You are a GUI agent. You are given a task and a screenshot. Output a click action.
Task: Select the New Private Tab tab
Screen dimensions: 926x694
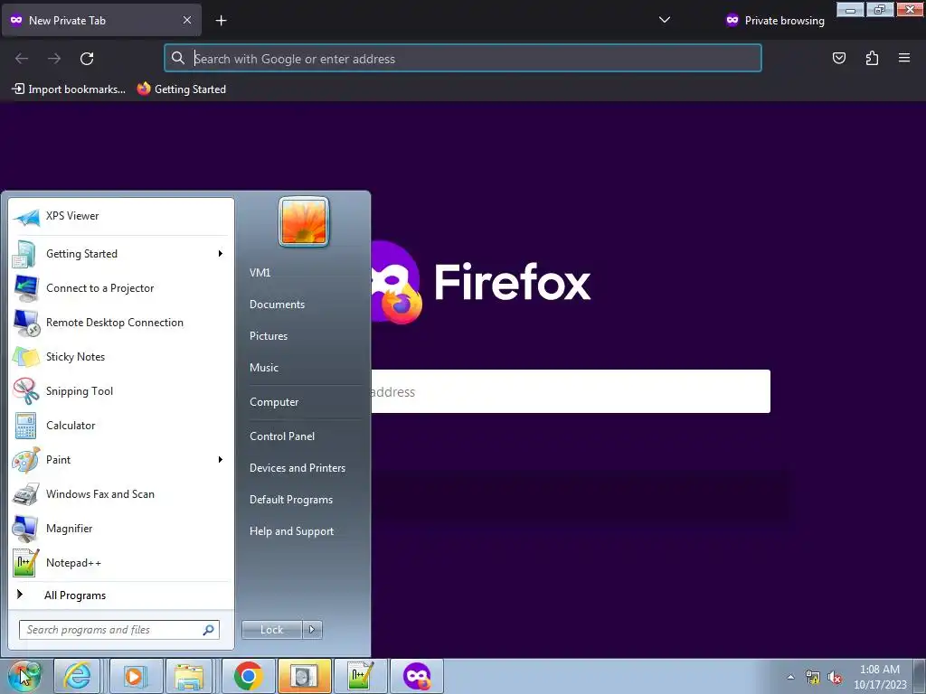(101, 20)
